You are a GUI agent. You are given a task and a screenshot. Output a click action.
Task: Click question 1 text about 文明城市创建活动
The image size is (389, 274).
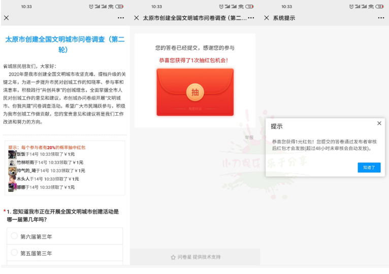(x=63, y=216)
